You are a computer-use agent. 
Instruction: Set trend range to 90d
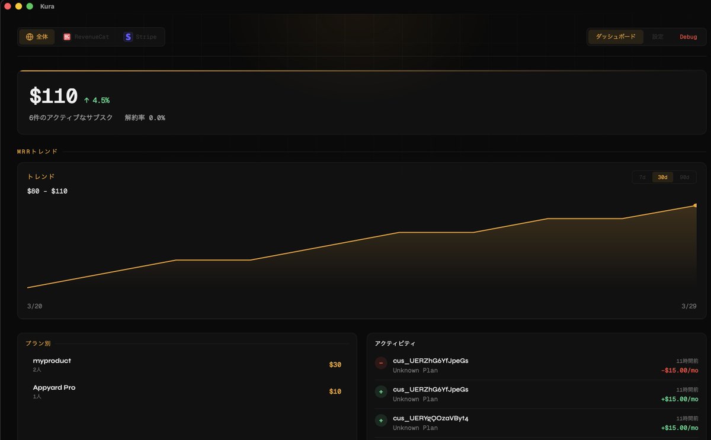pyautogui.click(x=684, y=177)
